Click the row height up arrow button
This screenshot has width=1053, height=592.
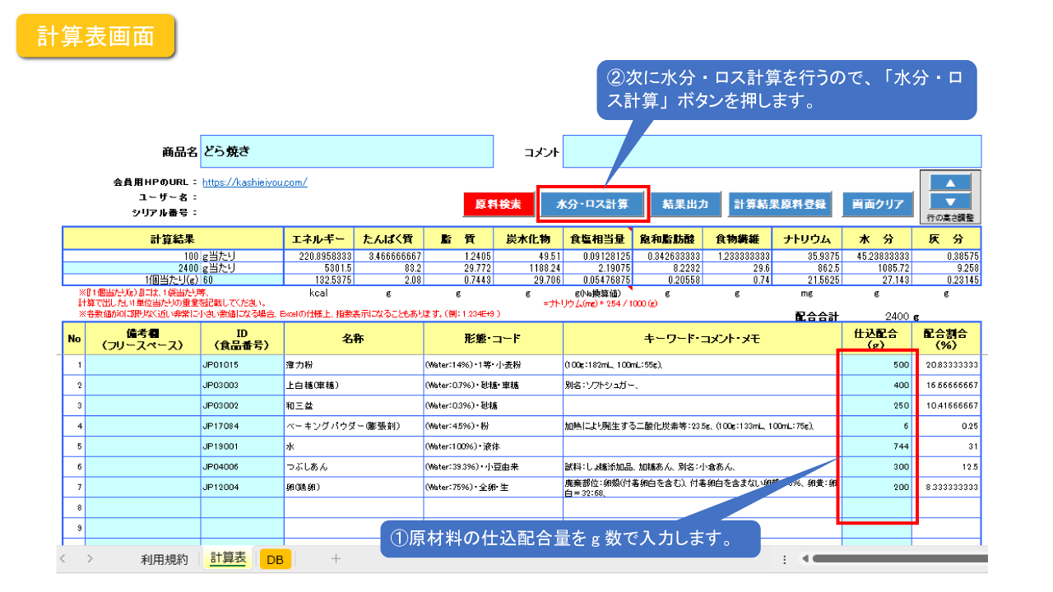coord(949,183)
